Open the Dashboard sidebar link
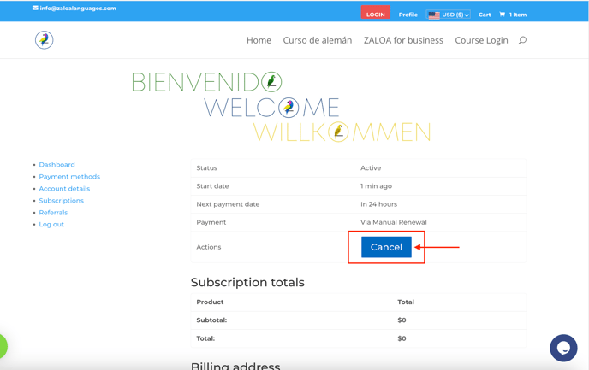 [57, 165]
